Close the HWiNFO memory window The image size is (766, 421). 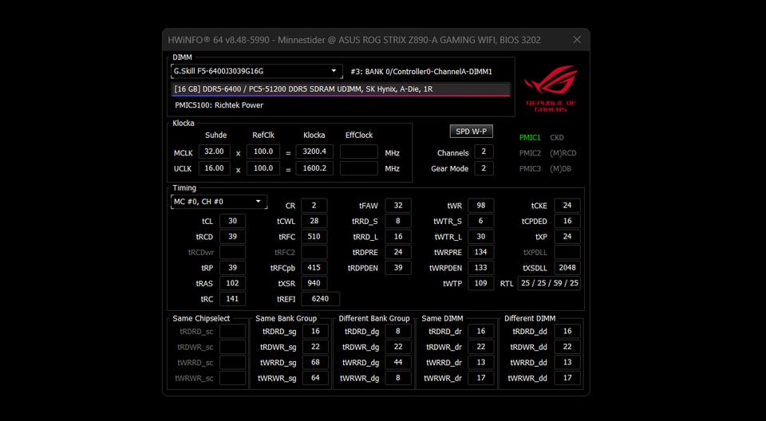[577, 40]
